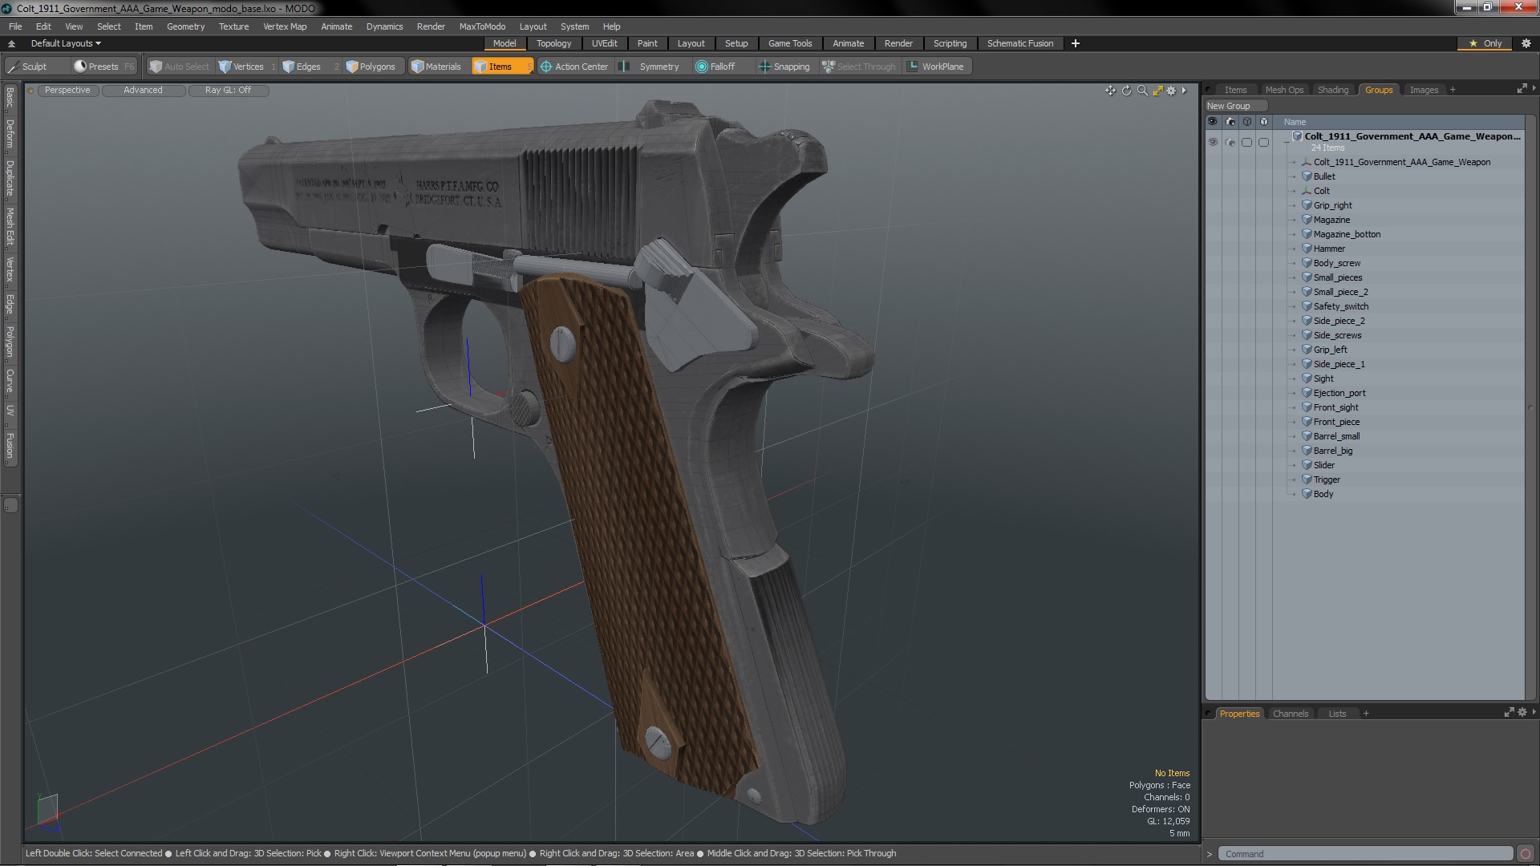Viewport: 1540px width, 866px height.
Task: Expand the Properties panel with arrows icon
Action: (1509, 713)
